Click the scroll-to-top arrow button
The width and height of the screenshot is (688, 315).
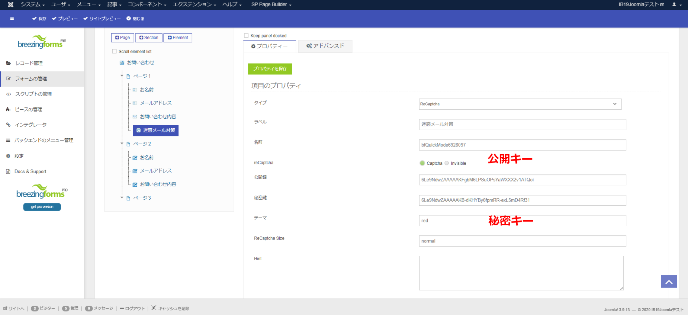coord(669,281)
